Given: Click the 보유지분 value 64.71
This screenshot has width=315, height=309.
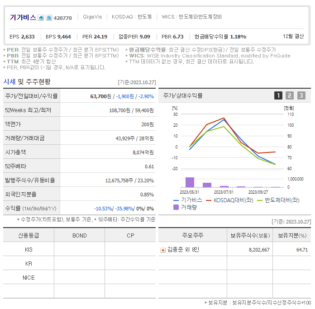Looking at the screenshot, I should click(x=302, y=250).
